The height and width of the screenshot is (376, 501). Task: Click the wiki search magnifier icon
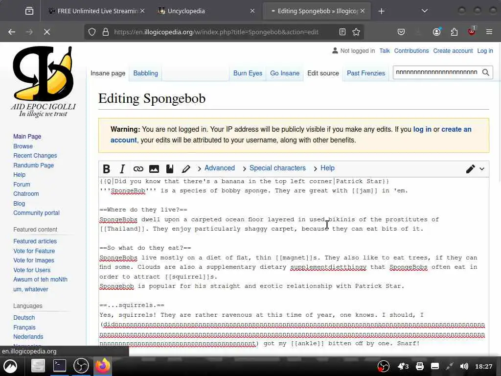click(486, 72)
